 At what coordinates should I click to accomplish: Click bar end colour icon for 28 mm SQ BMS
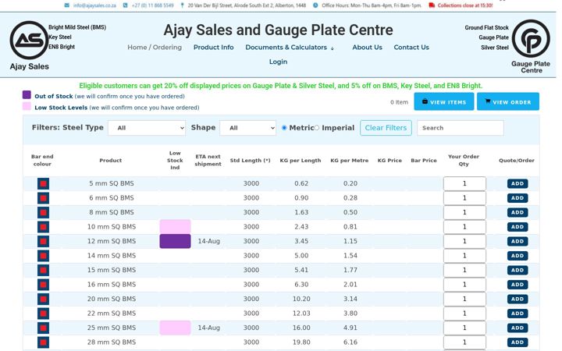44,342
